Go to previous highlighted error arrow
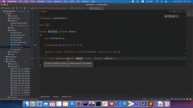Screen dimensions: 193x108 pos(182,11)
